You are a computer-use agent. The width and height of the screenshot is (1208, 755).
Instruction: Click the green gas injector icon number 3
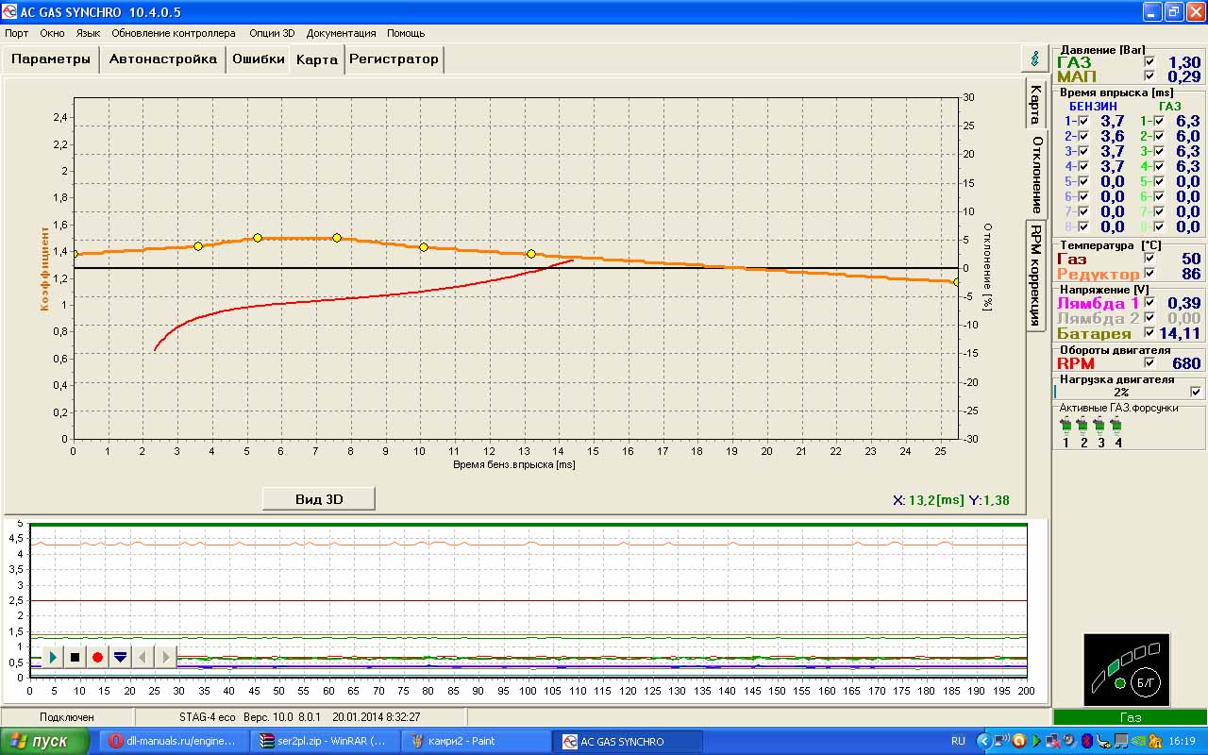[1100, 426]
